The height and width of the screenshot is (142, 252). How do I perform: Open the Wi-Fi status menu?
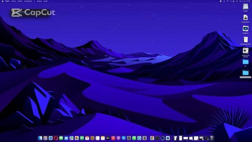(x=228, y=1)
